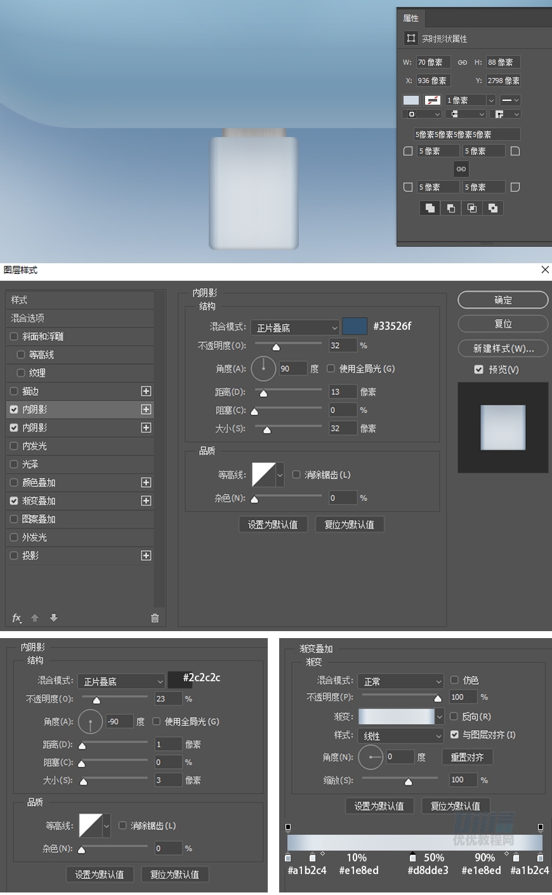Enable the 反向(R) checkbox
The height and width of the screenshot is (895, 552).
pos(454,716)
